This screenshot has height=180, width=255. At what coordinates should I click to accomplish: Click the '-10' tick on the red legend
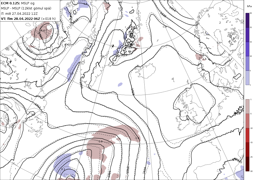[x=251, y=128]
